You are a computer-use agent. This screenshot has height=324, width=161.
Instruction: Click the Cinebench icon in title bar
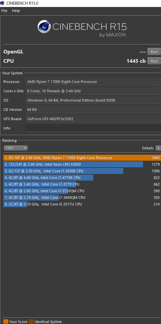click(2, 3)
